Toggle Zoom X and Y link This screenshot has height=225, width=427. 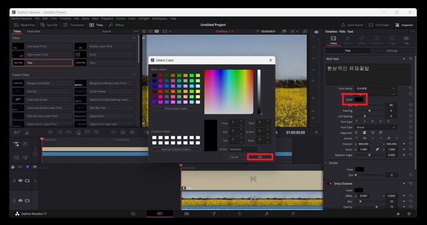tap(377, 149)
